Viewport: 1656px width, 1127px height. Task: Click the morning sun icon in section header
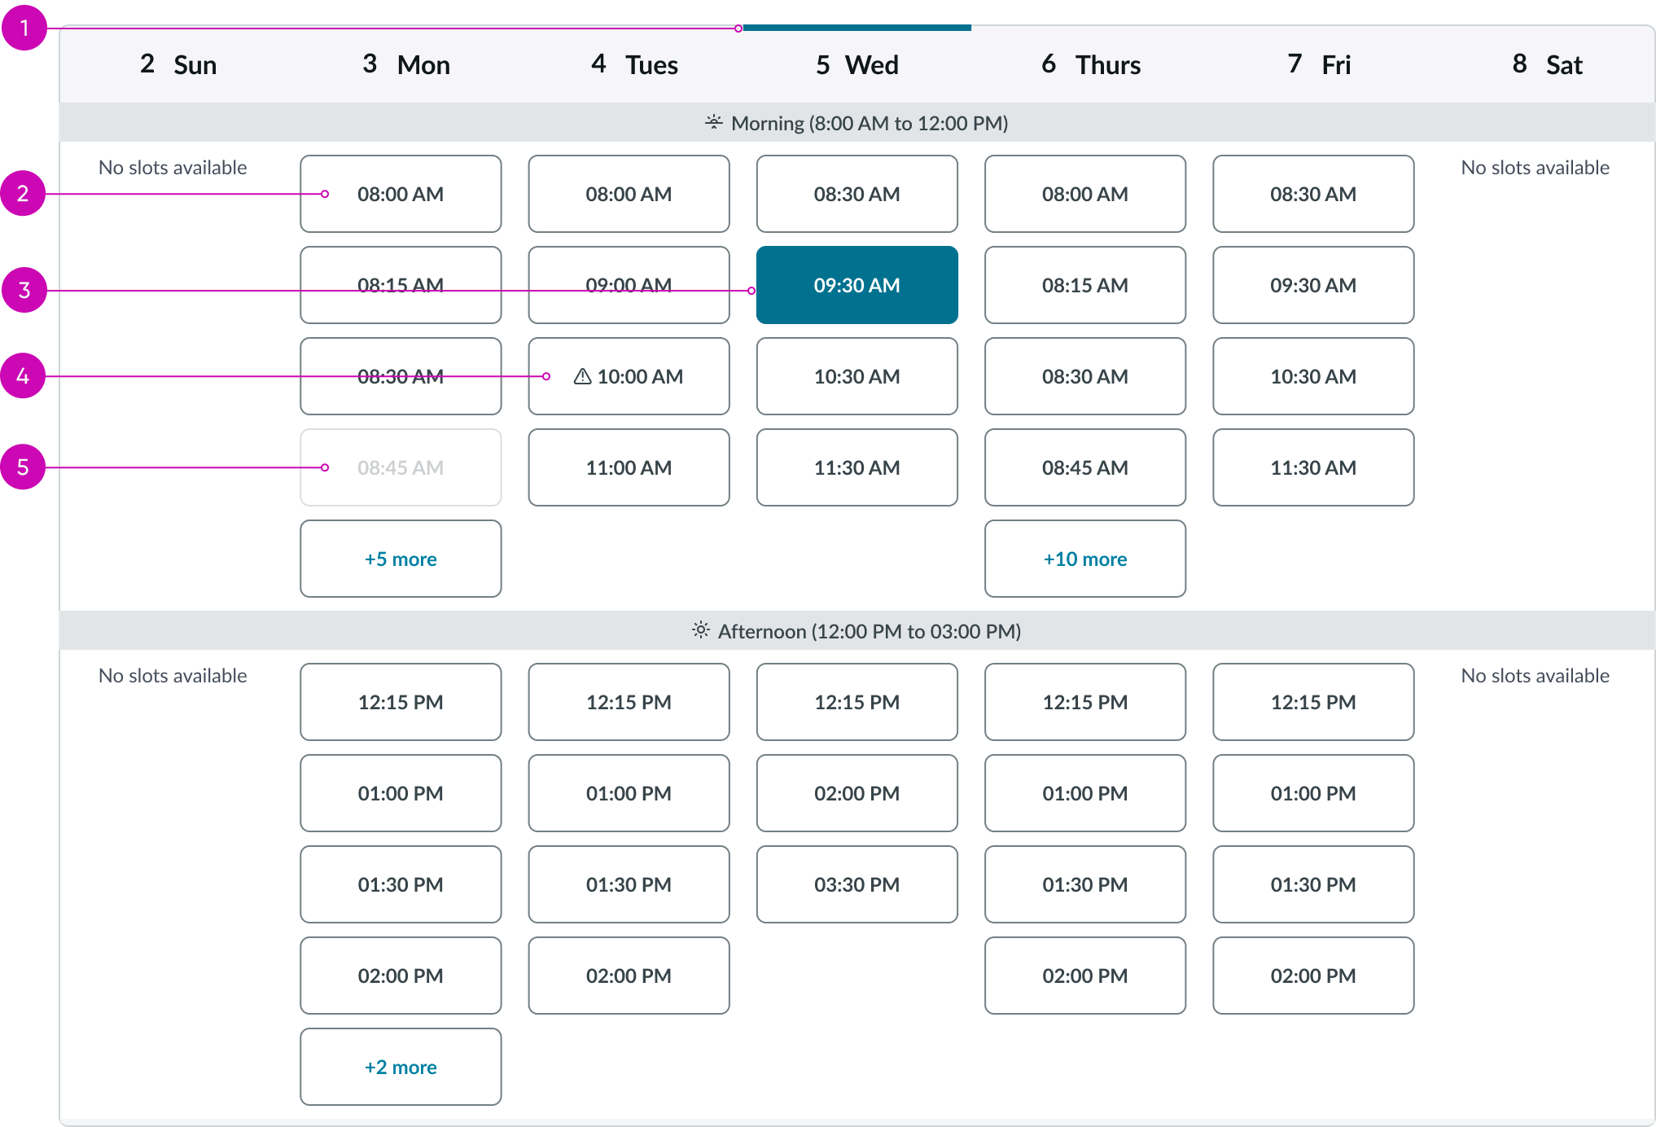click(714, 122)
